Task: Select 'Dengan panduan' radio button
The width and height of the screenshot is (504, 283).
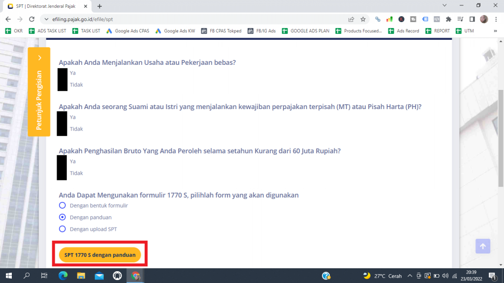Action: tap(62, 217)
